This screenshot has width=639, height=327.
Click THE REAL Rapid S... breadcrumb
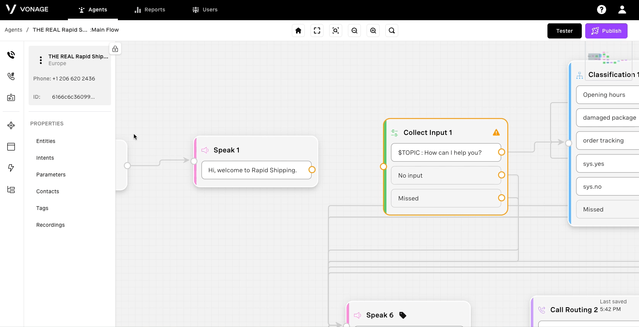(60, 30)
